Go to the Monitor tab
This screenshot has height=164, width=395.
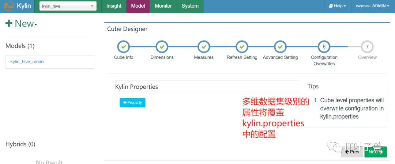[x=163, y=6]
